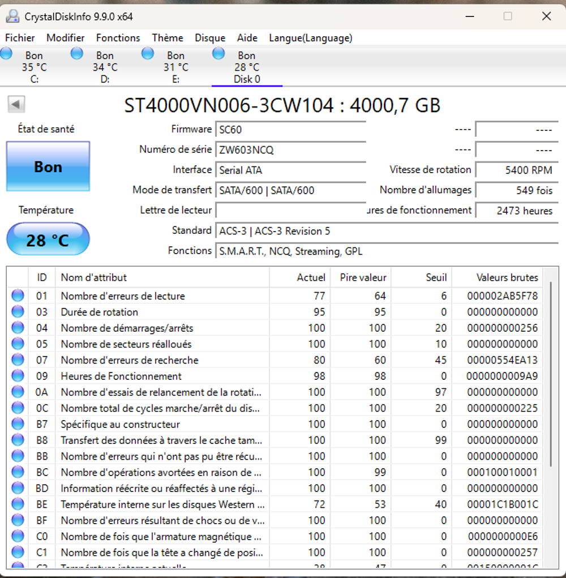
Task: Click status orb of attribute B7 row
Action: click(18, 424)
